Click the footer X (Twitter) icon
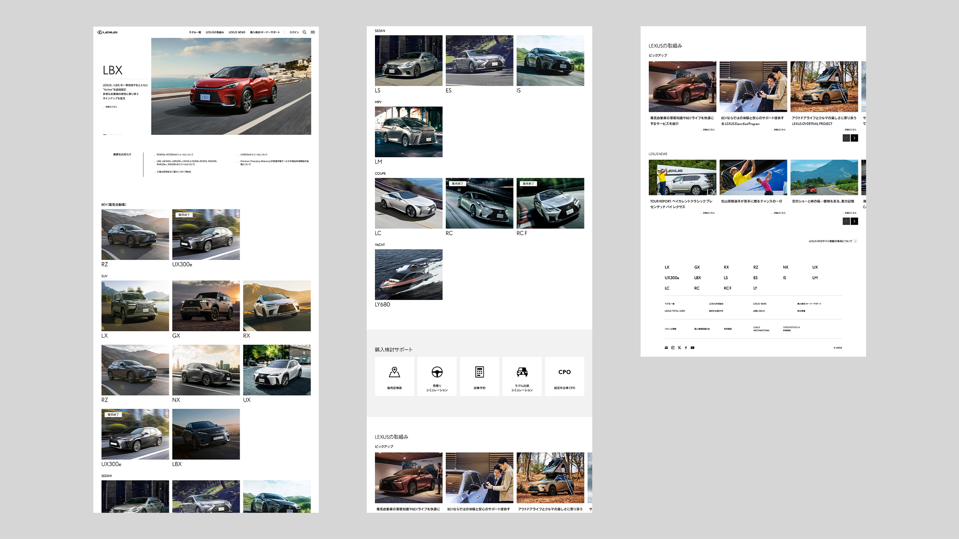Screen dimensions: 959x539 point(680,348)
